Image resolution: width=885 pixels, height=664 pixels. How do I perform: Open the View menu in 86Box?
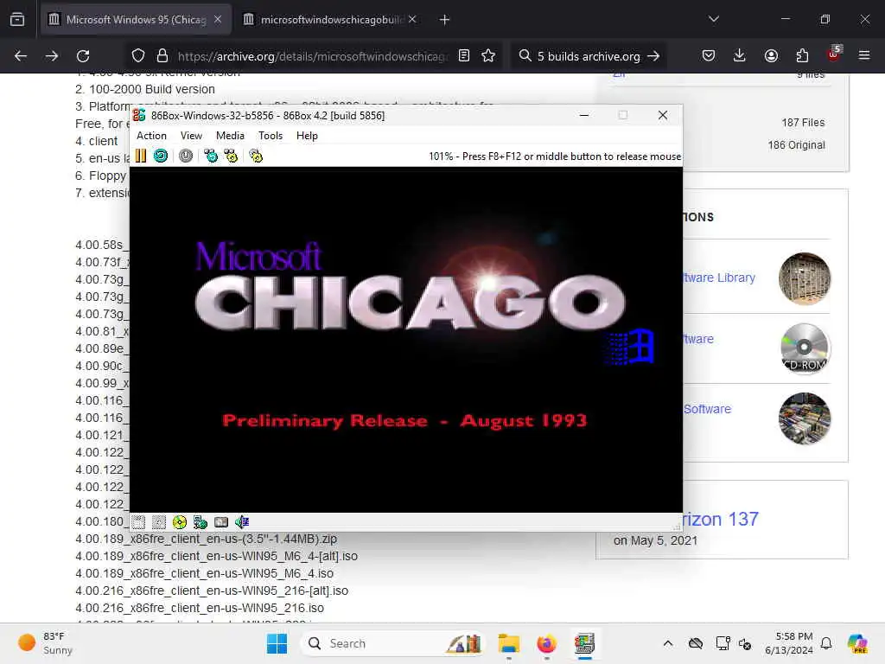coord(191,136)
